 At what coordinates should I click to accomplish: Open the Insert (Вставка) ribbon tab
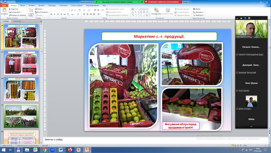[32, 5]
